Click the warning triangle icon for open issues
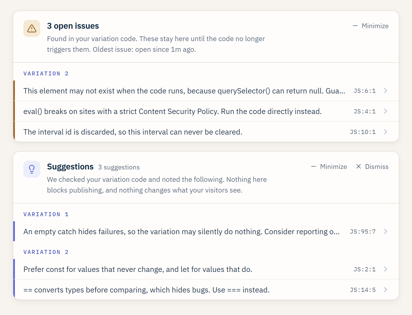Viewport: 412px width, 315px height. tap(32, 28)
